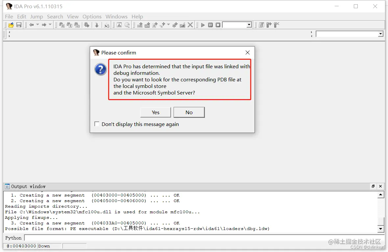Screen dimensions: 388x252
Task: Open the Edit menu
Action: [21, 16]
